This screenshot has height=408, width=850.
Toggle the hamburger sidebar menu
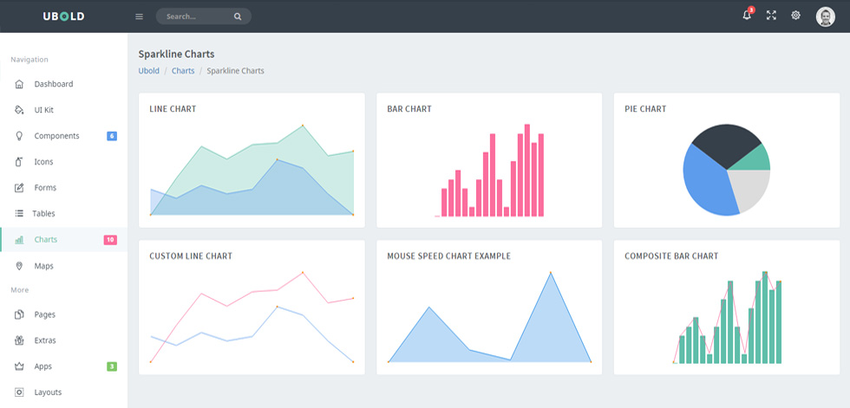click(x=140, y=16)
